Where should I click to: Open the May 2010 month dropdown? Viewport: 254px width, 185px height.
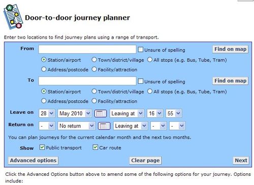(75, 113)
